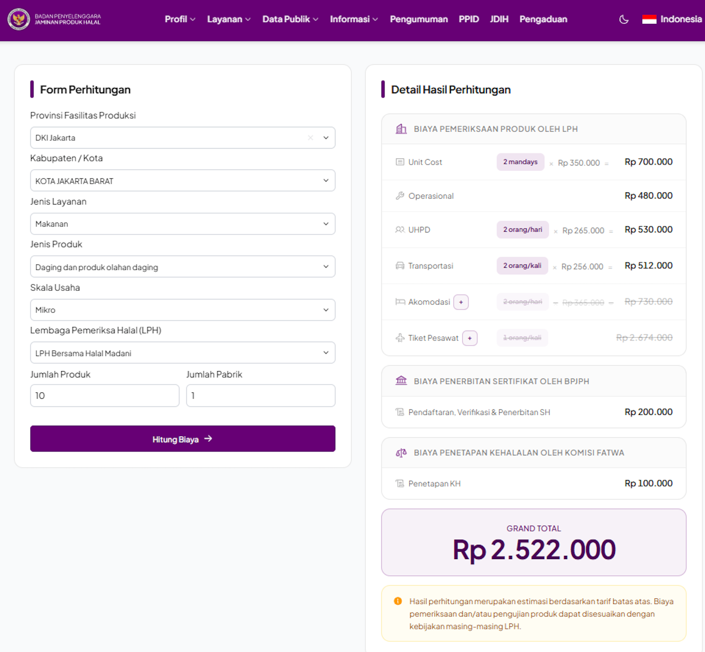Open the PPID link
Screen dimensions: 705x652
coord(469,19)
